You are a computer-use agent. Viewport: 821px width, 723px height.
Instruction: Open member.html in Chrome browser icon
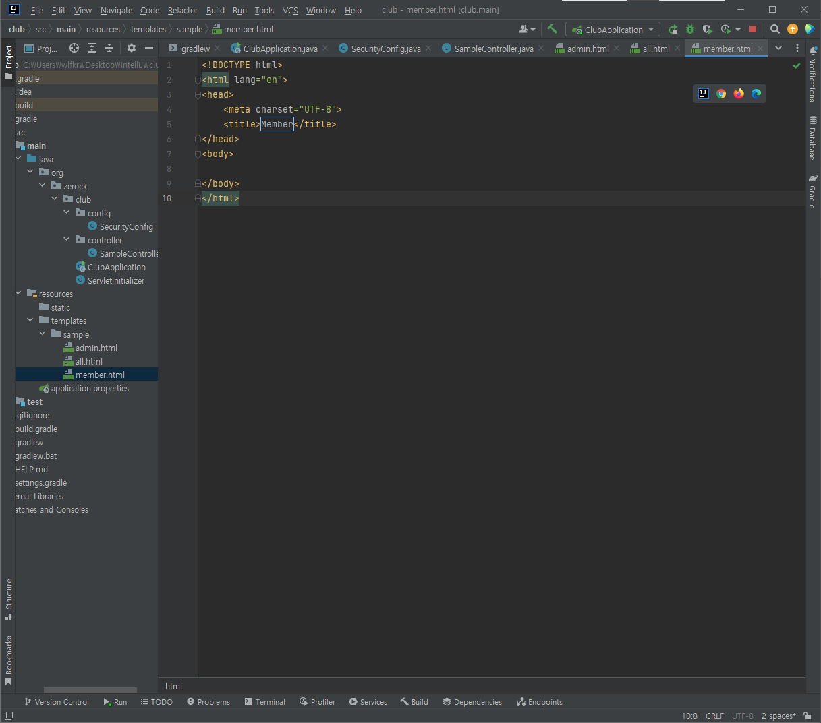(x=721, y=94)
